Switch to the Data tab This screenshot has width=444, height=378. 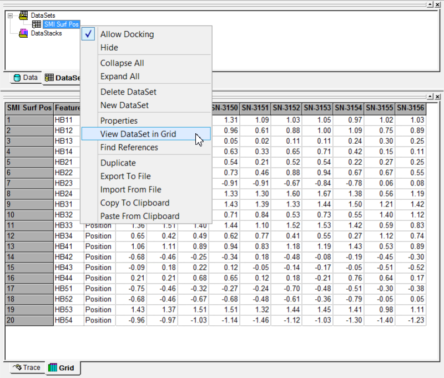tap(26, 78)
